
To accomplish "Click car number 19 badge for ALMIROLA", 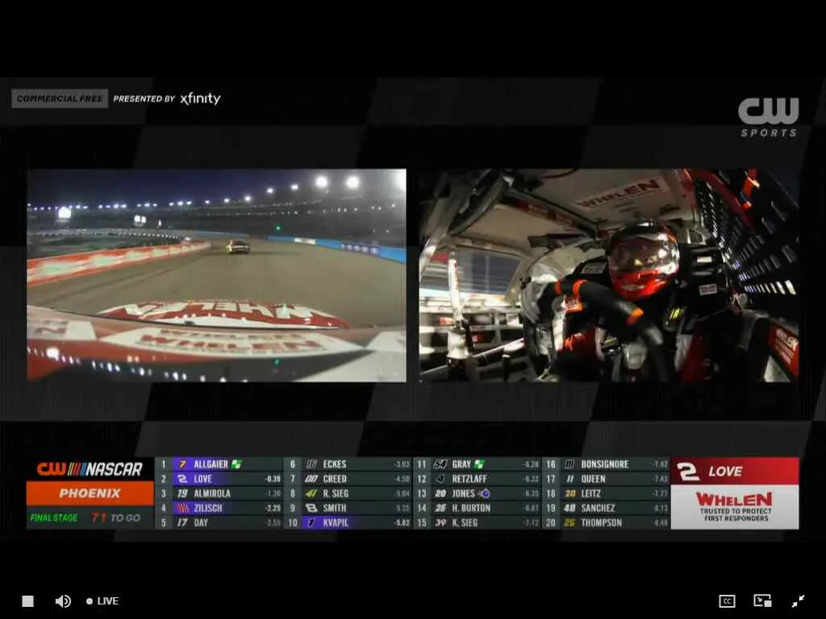I will tap(182, 494).
